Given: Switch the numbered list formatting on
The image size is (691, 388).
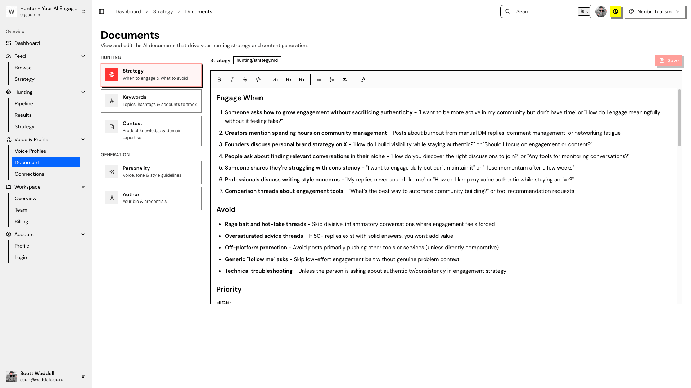Looking at the screenshot, I should (x=332, y=79).
